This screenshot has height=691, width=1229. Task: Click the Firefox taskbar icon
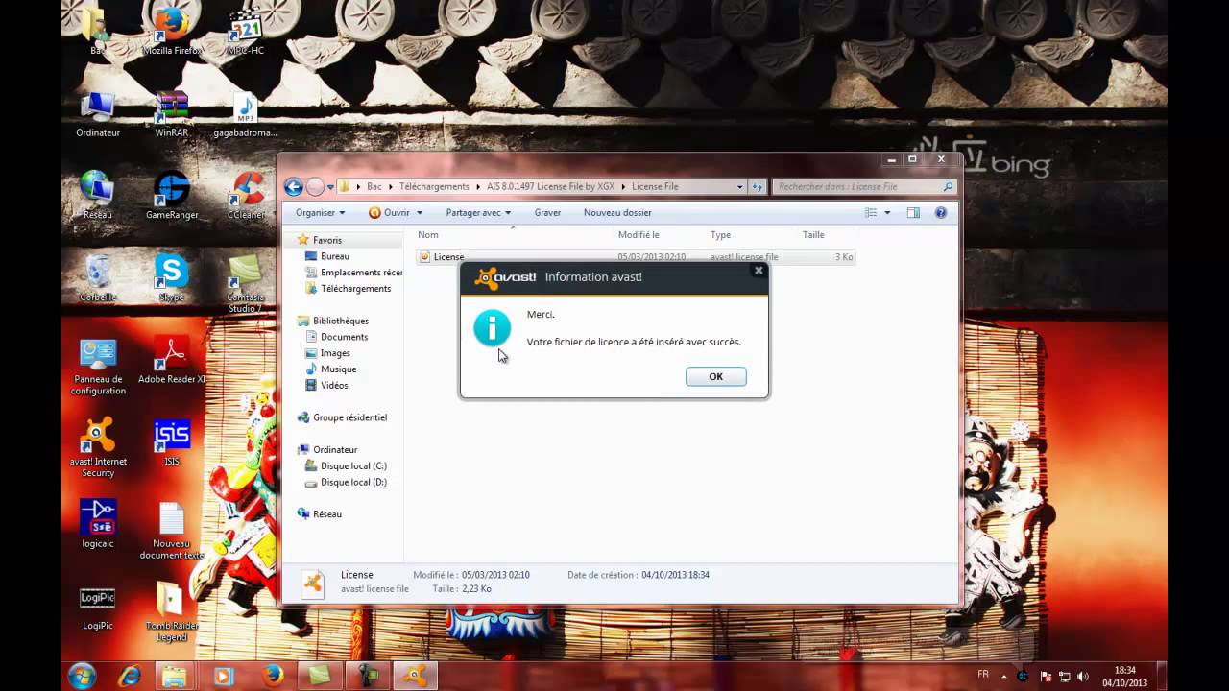[271, 676]
